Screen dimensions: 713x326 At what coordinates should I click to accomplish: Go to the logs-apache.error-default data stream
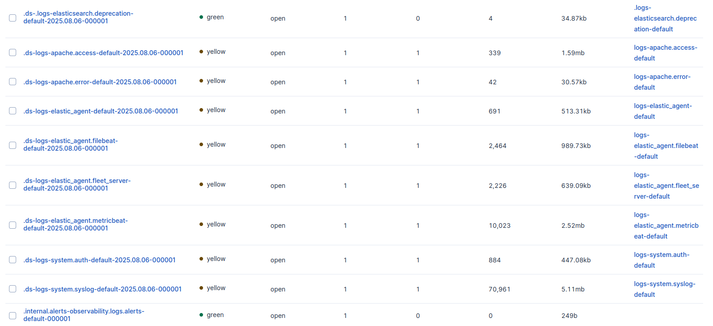[x=662, y=82]
